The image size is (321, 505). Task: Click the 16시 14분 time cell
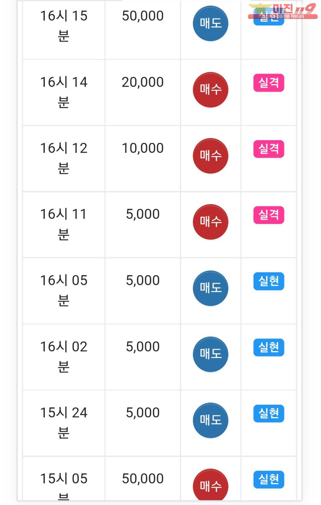(64, 92)
